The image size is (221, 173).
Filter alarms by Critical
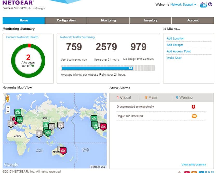click(x=124, y=98)
